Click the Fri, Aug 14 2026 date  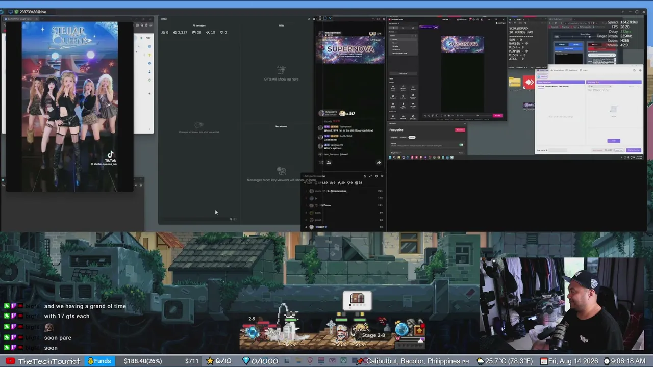pos(569,361)
